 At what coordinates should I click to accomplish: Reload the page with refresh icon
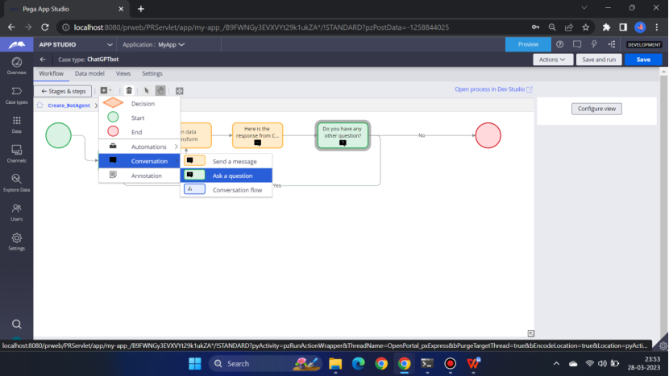click(45, 27)
